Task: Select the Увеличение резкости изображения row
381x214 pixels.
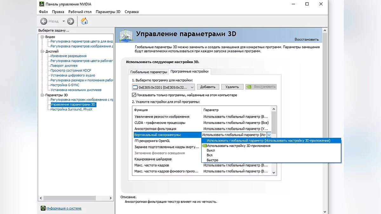Action: click(202, 117)
